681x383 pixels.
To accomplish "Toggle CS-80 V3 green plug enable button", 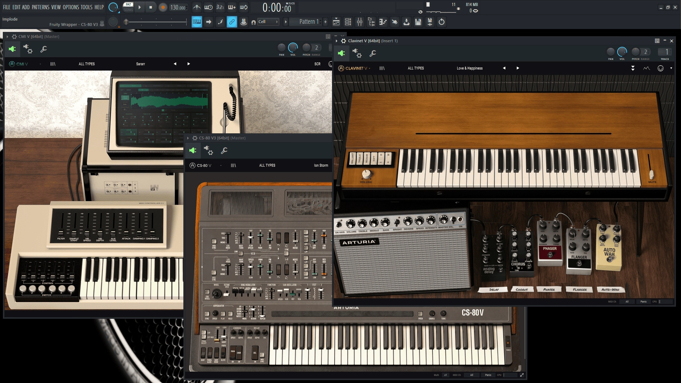I will click(x=193, y=151).
